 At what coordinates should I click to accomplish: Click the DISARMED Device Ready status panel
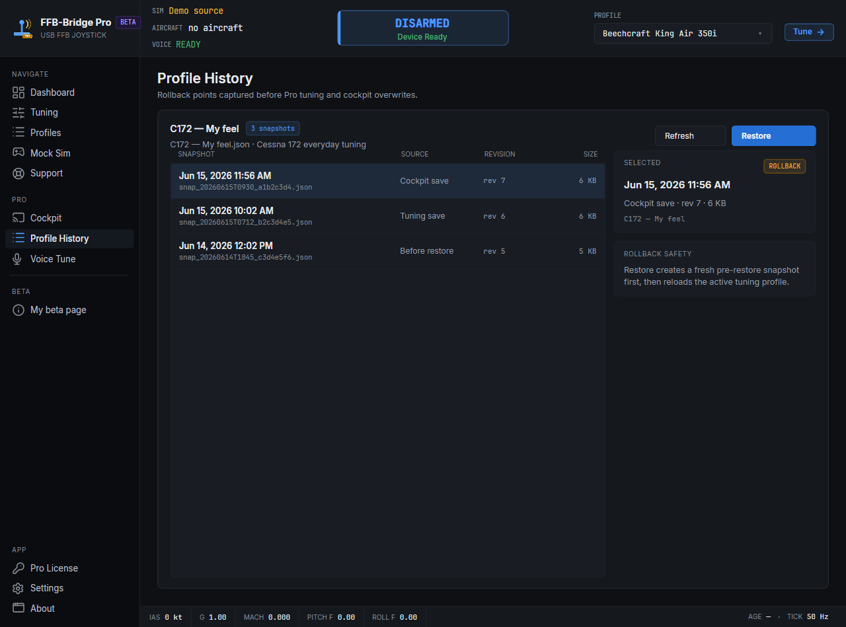pyautogui.click(x=423, y=28)
